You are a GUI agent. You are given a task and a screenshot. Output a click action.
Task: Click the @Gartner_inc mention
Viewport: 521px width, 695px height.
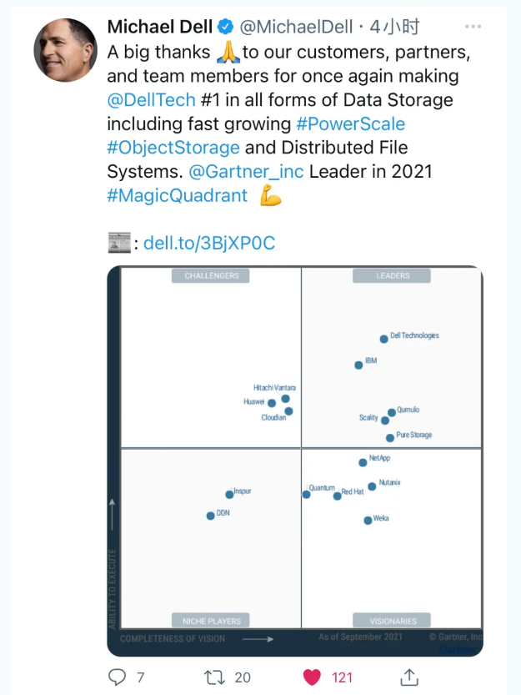[x=247, y=172]
